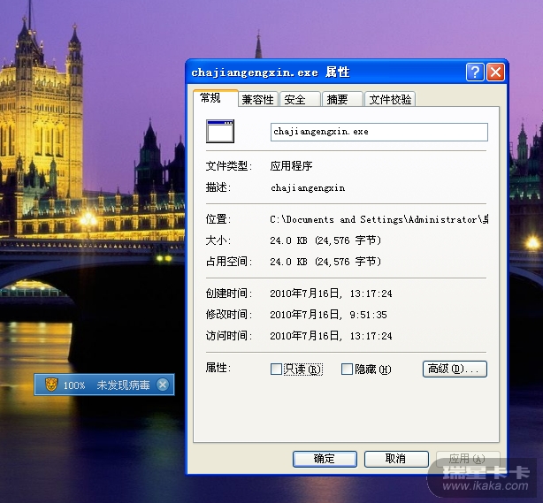The image size is (543, 503).
Task: Click the description value chajiangengxin
Action: 308,188
